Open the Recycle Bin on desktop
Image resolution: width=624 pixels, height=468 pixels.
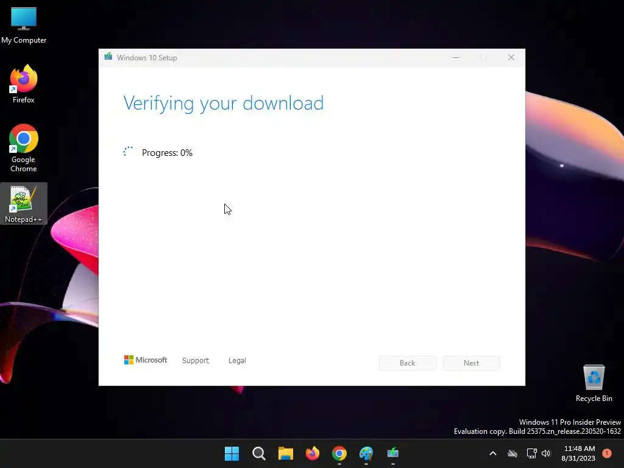pos(594,383)
